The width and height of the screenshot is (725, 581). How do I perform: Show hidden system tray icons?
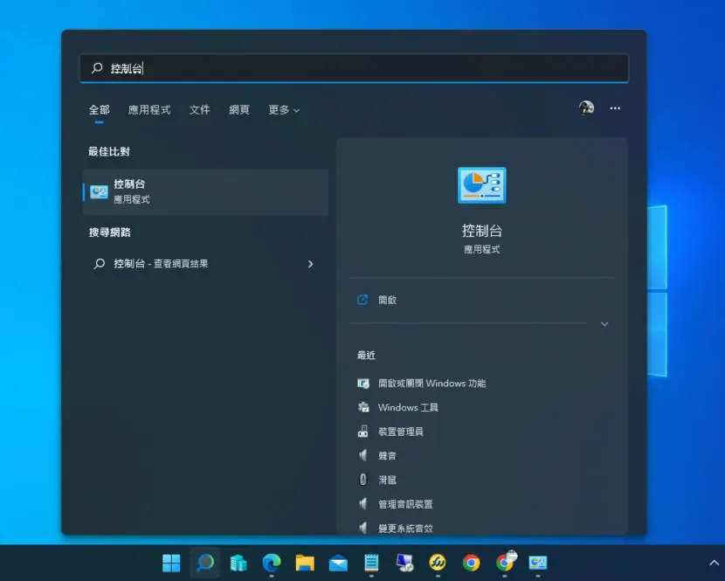coord(714,563)
